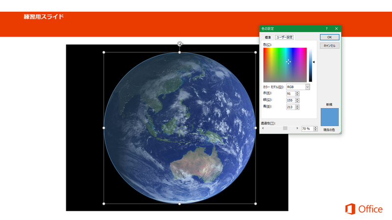
Task: Click the rotation handle above the picture
Action: click(180, 44)
